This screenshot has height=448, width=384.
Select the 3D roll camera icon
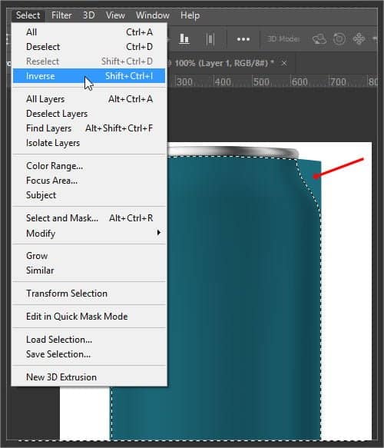pos(339,38)
